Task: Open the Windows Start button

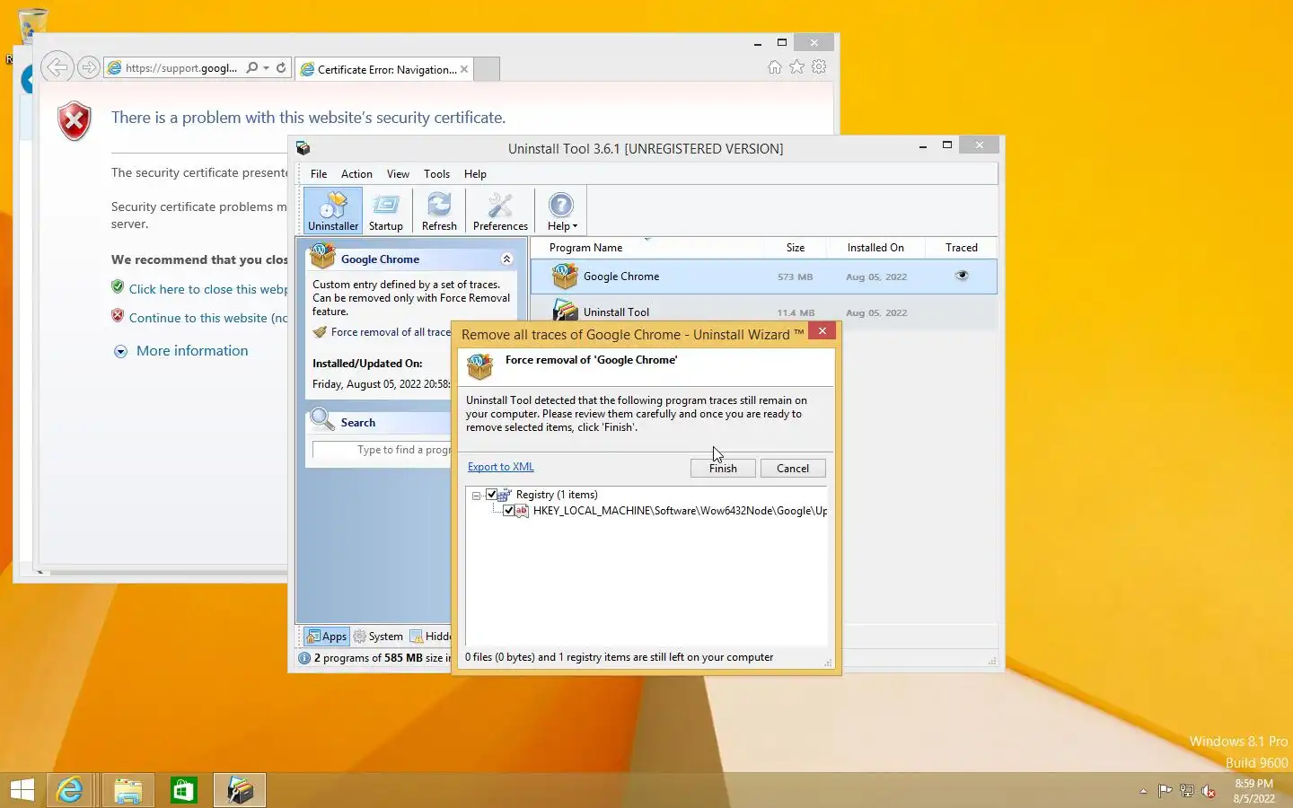Action: point(22,790)
